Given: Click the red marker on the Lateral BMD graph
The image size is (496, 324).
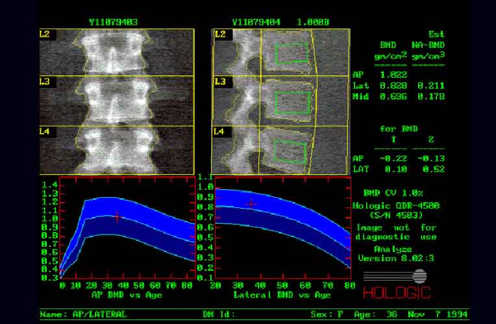Looking at the screenshot, I should (252, 203).
